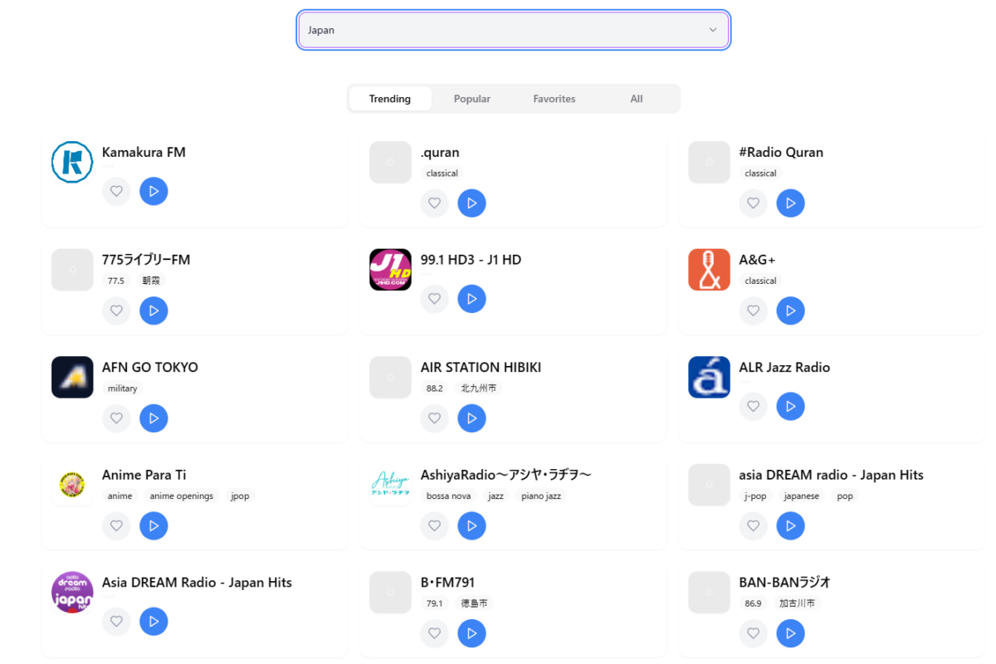Open the Japan country dropdown

(514, 30)
